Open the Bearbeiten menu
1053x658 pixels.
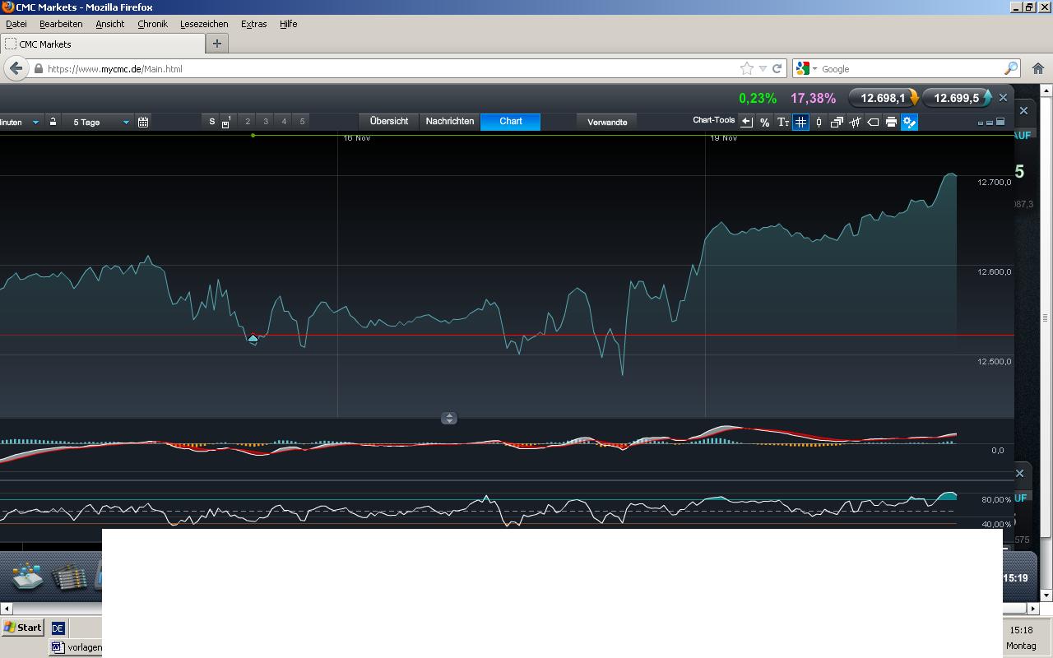point(61,24)
